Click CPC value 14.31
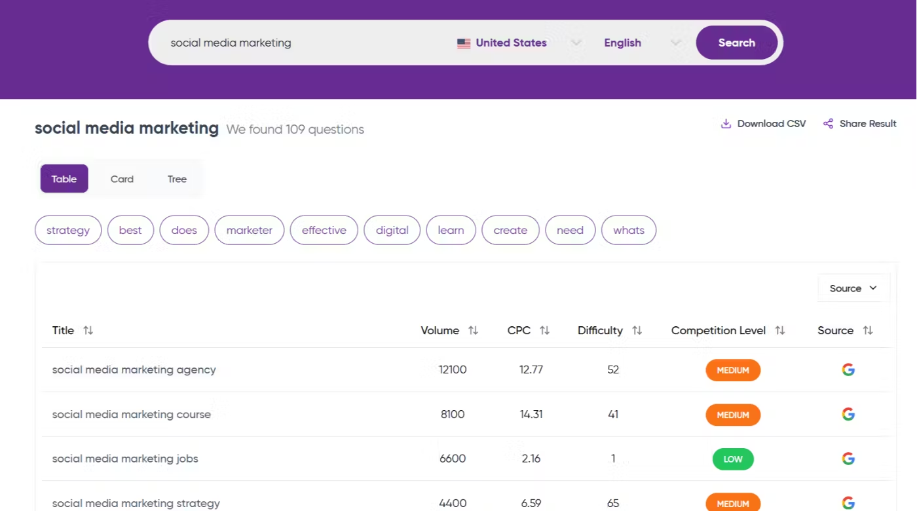Screen dimensions: 917x511 tap(531, 414)
